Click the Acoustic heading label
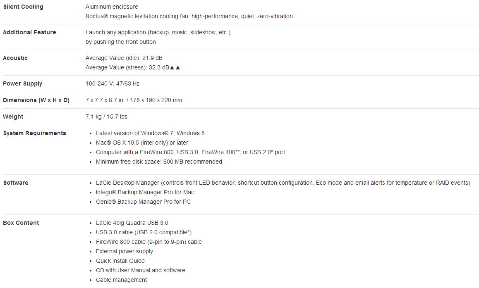The image size is (479, 288). 15,58
